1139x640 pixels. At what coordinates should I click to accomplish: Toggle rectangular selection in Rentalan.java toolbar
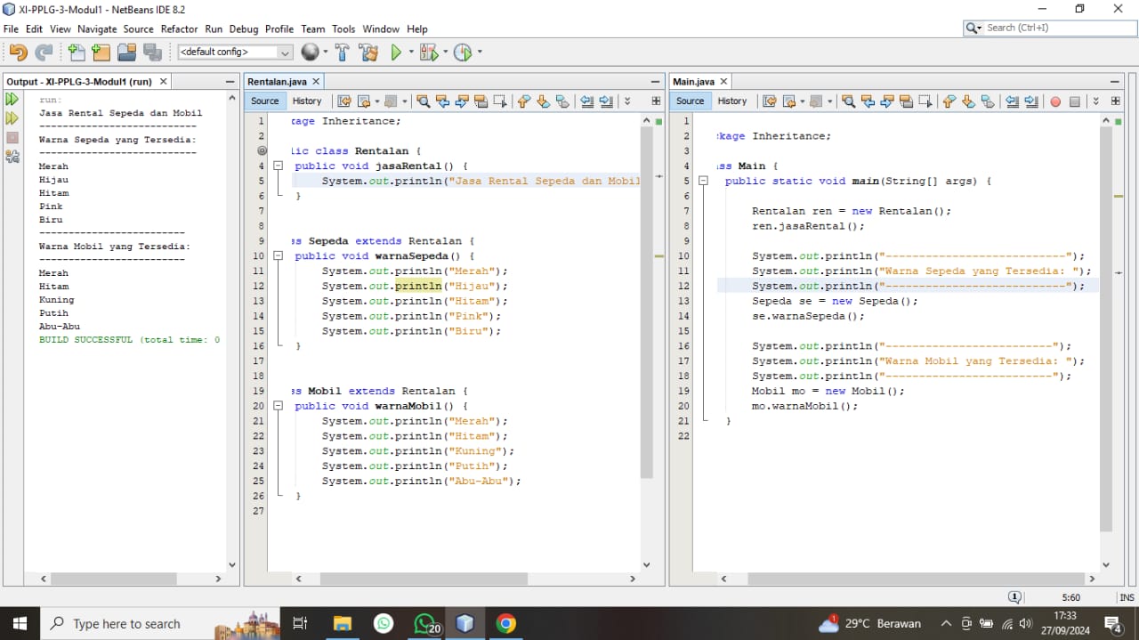(500, 101)
